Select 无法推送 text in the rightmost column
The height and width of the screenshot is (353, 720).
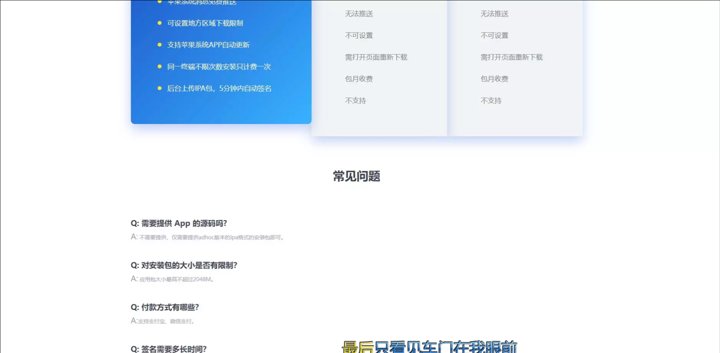[x=494, y=14]
